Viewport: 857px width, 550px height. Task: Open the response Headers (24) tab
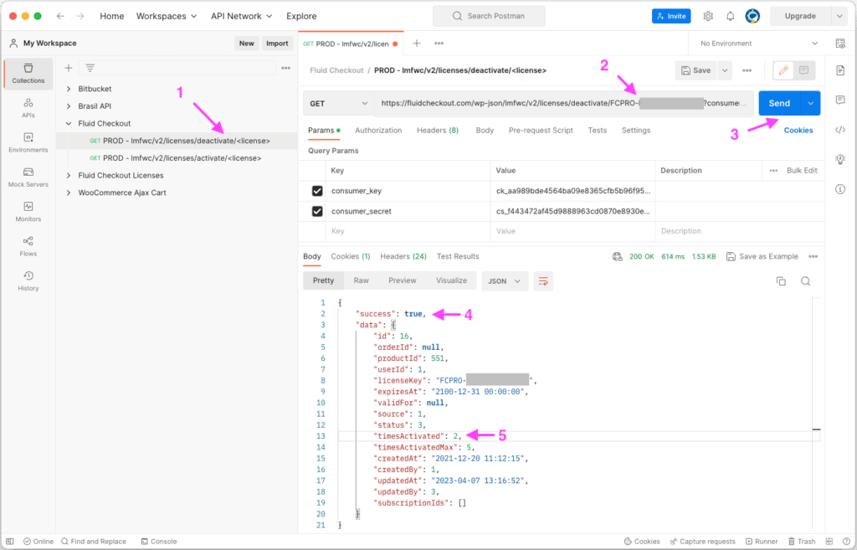403,256
